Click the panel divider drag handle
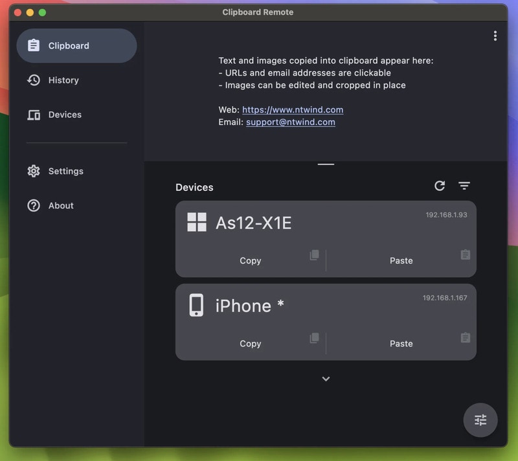The image size is (518, 461). [326, 164]
